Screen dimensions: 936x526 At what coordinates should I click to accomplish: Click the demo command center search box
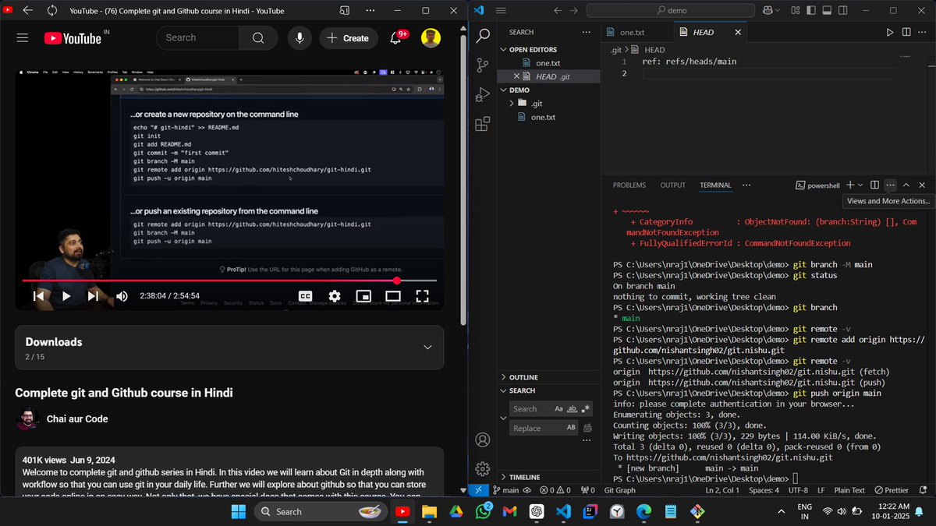pos(671,11)
